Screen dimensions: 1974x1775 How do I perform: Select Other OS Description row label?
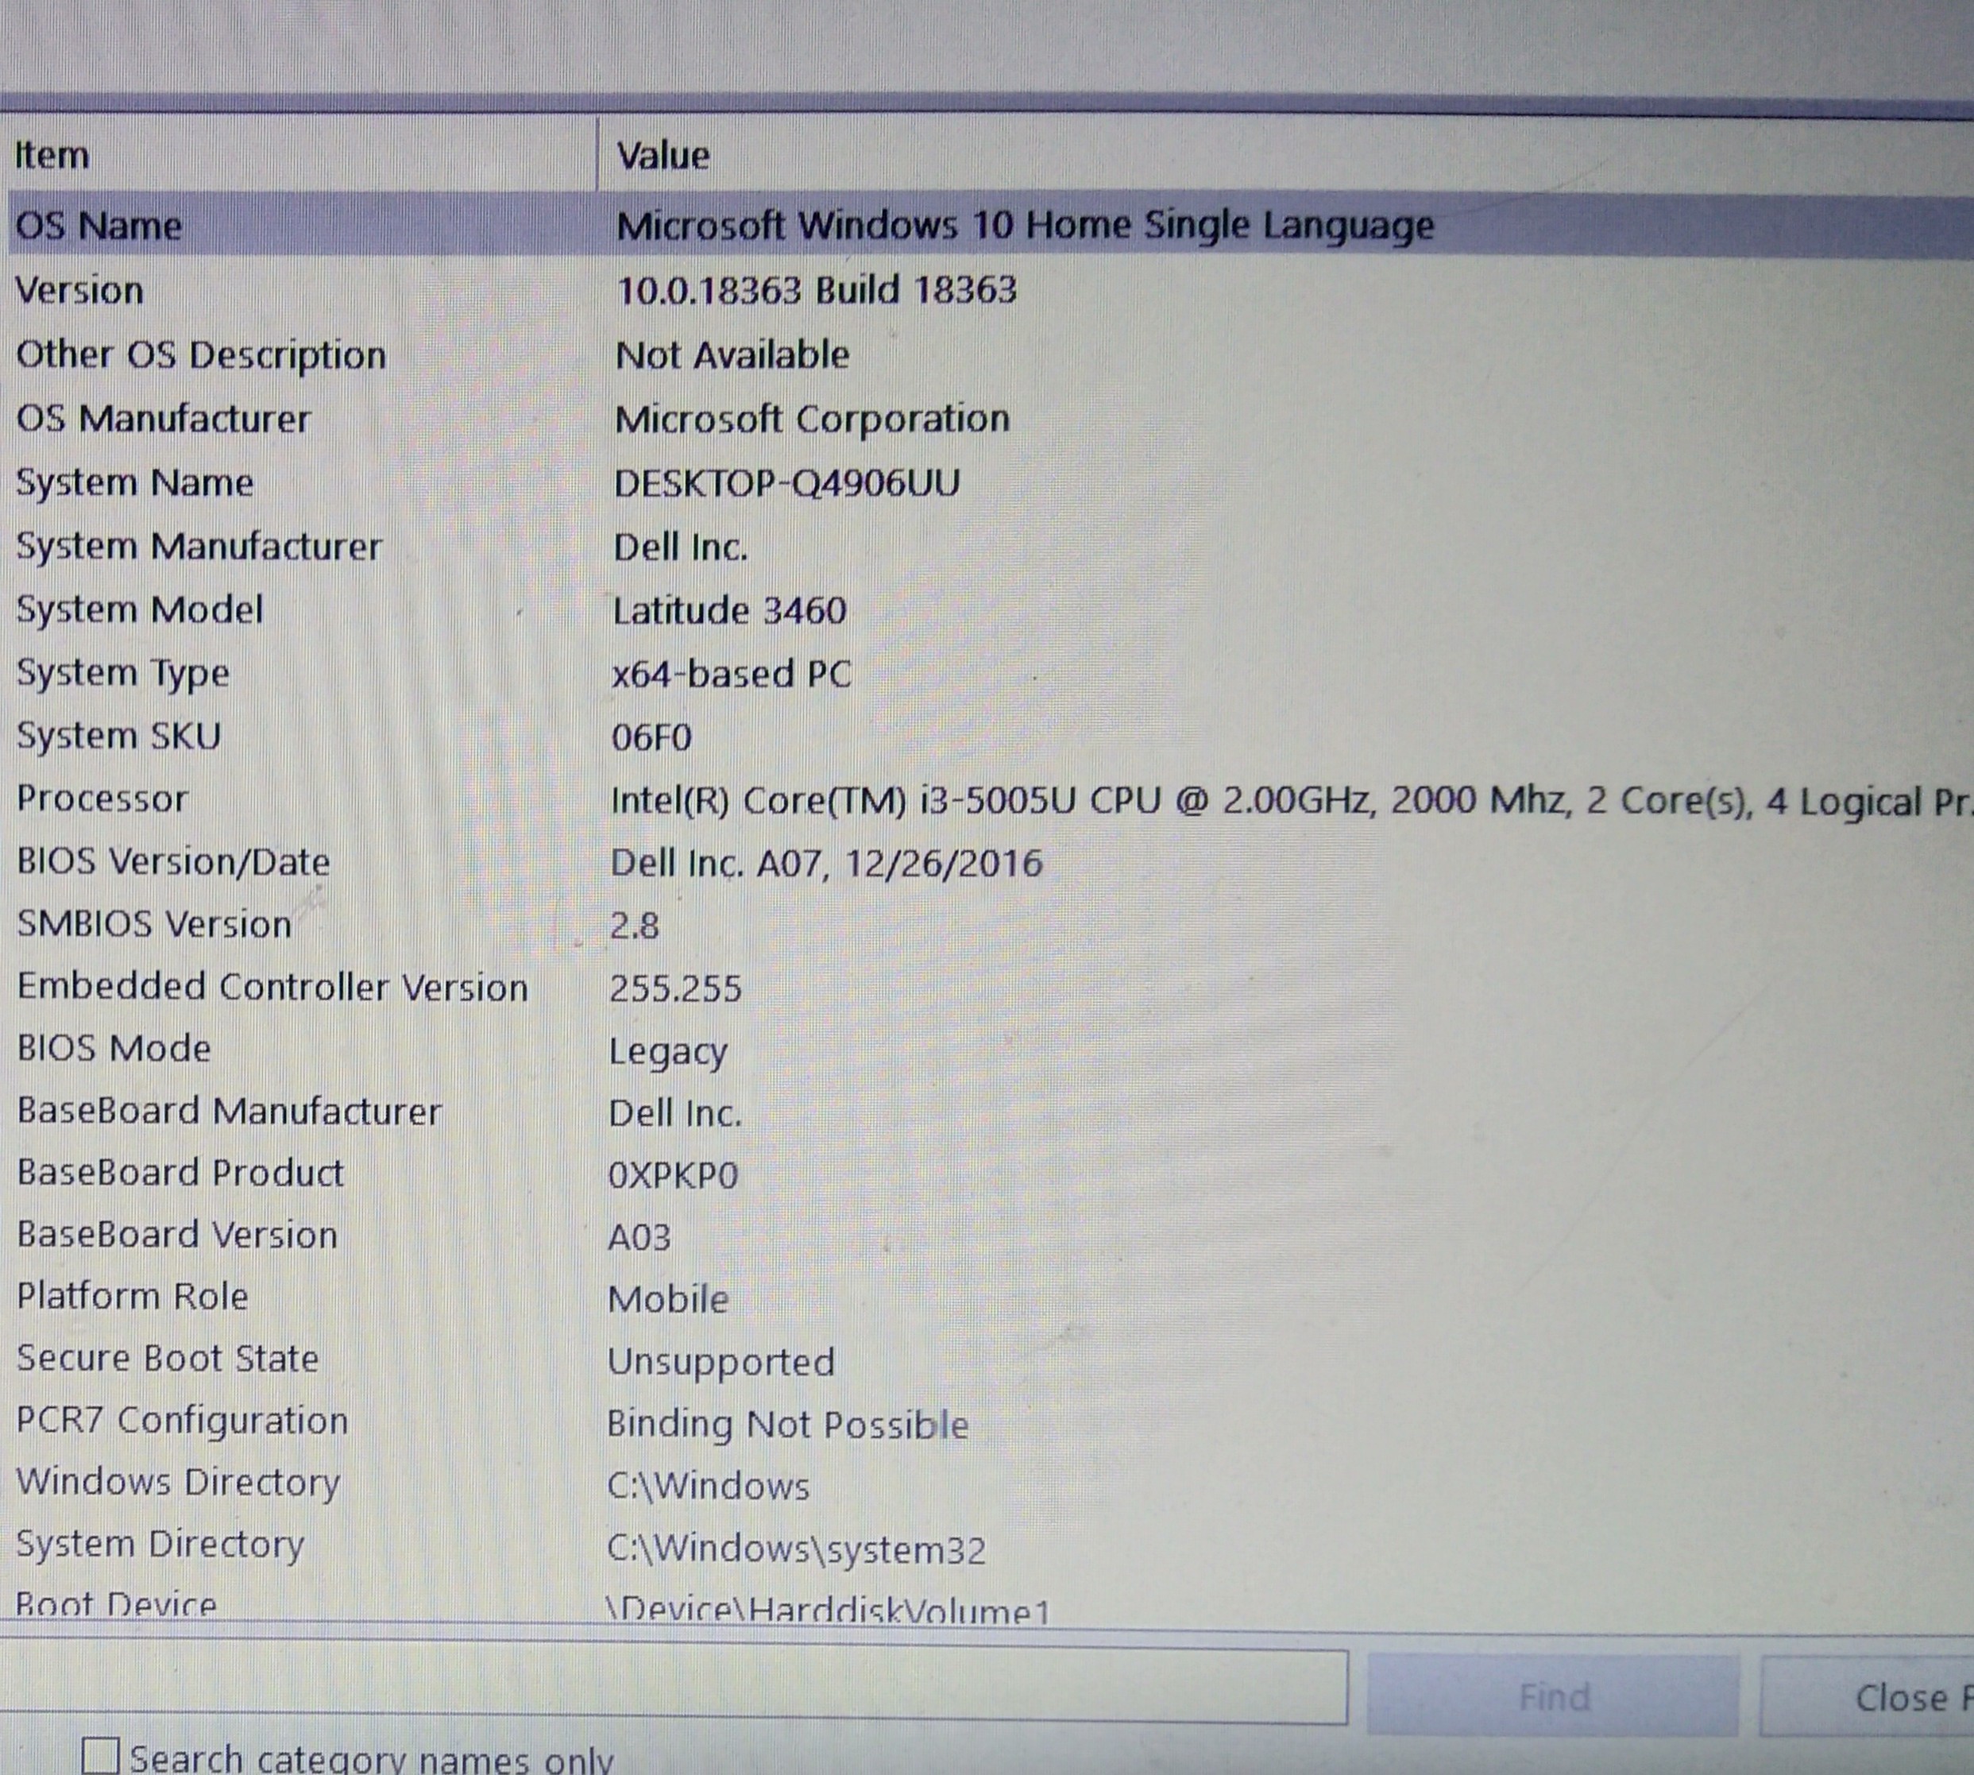pyautogui.click(x=201, y=355)
